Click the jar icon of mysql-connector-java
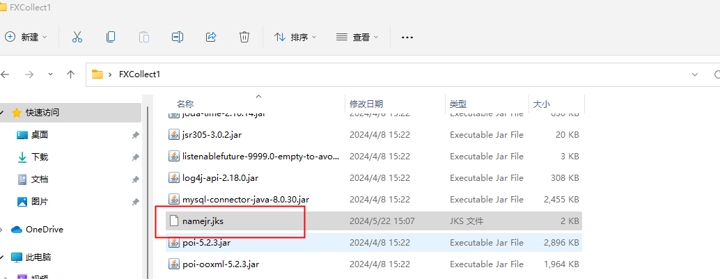 (x=173, y=199)
